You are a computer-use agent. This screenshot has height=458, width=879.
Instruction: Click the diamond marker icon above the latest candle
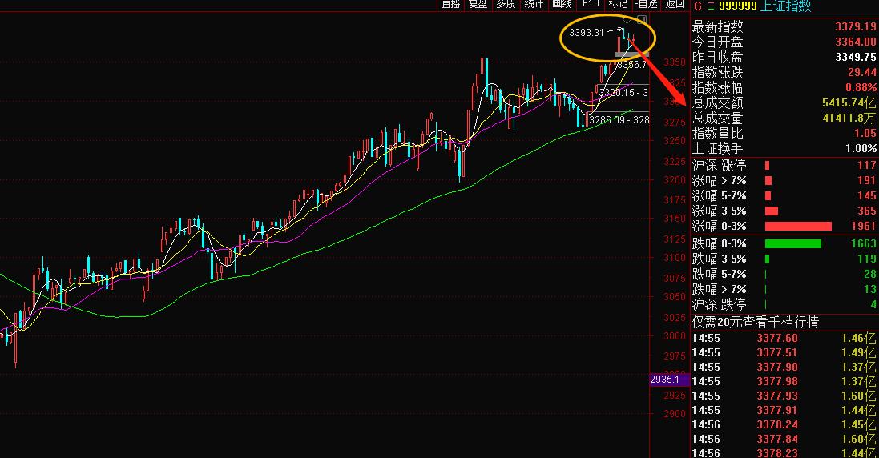(626, 19)
